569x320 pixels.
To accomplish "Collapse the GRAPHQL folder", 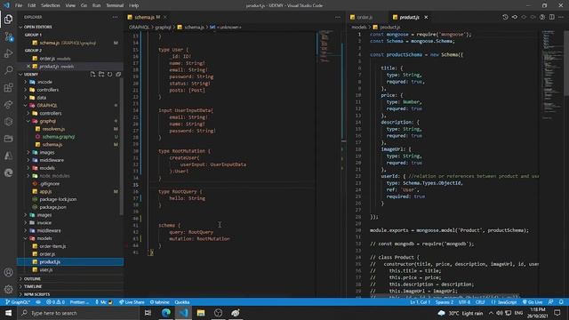I will (47, 105).
